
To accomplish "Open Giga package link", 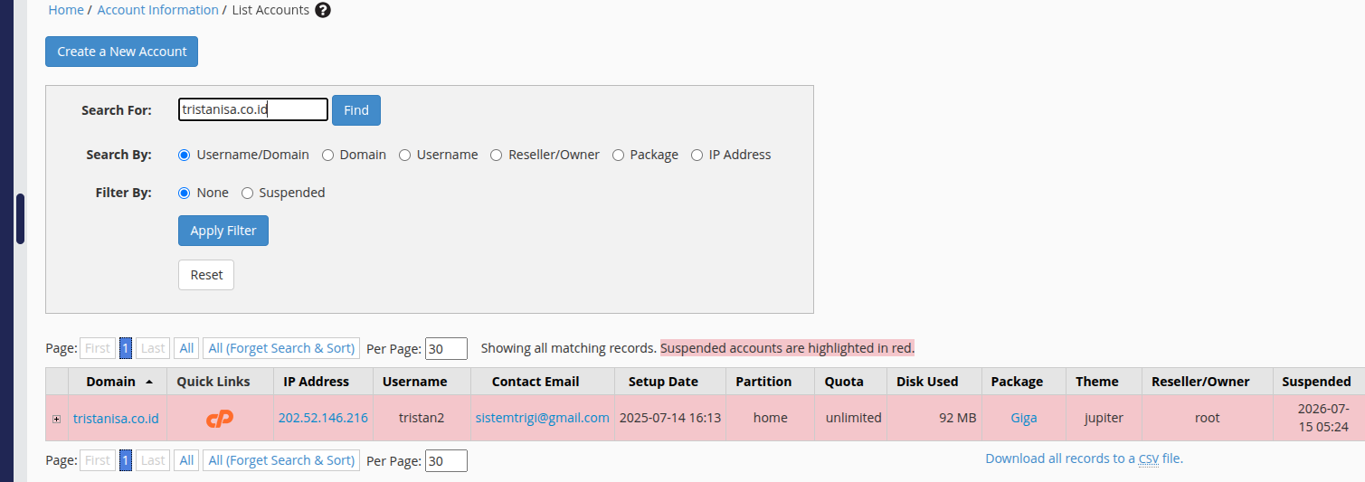I will tap(1024, 418).
